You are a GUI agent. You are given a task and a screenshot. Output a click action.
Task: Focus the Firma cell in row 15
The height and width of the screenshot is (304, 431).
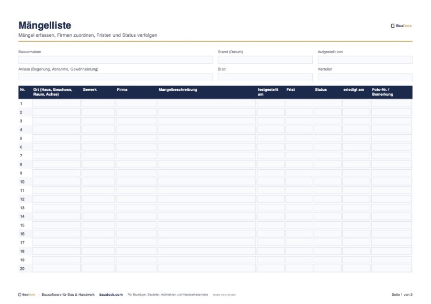[136, 225]
